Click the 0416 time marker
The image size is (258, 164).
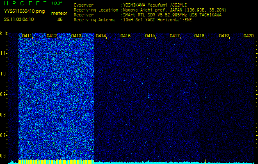[x=150, y=36]
